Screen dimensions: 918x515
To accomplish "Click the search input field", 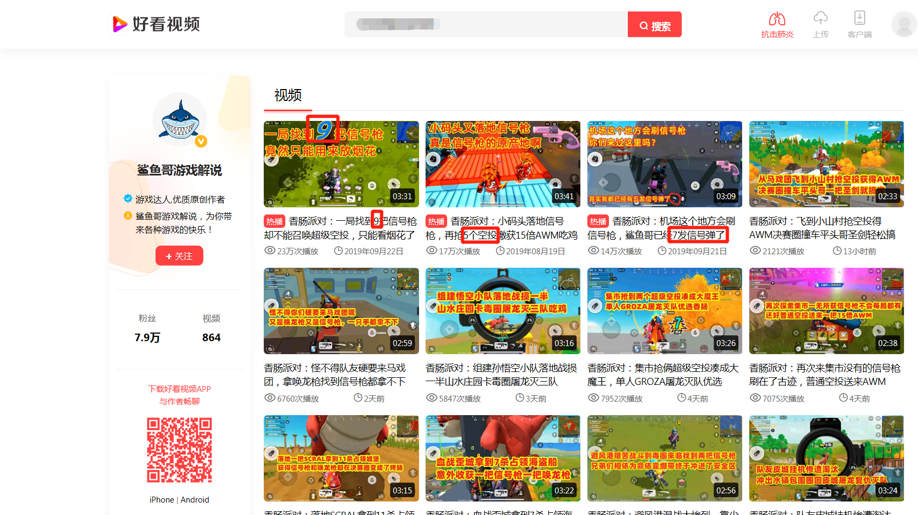I will tap(486, 24).
